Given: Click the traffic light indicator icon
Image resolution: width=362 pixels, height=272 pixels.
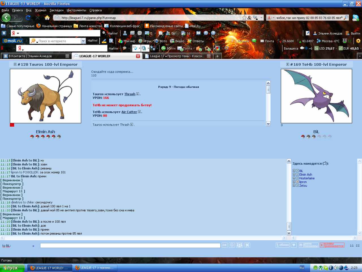Looking at the screenshot, I should pos(345,41).
